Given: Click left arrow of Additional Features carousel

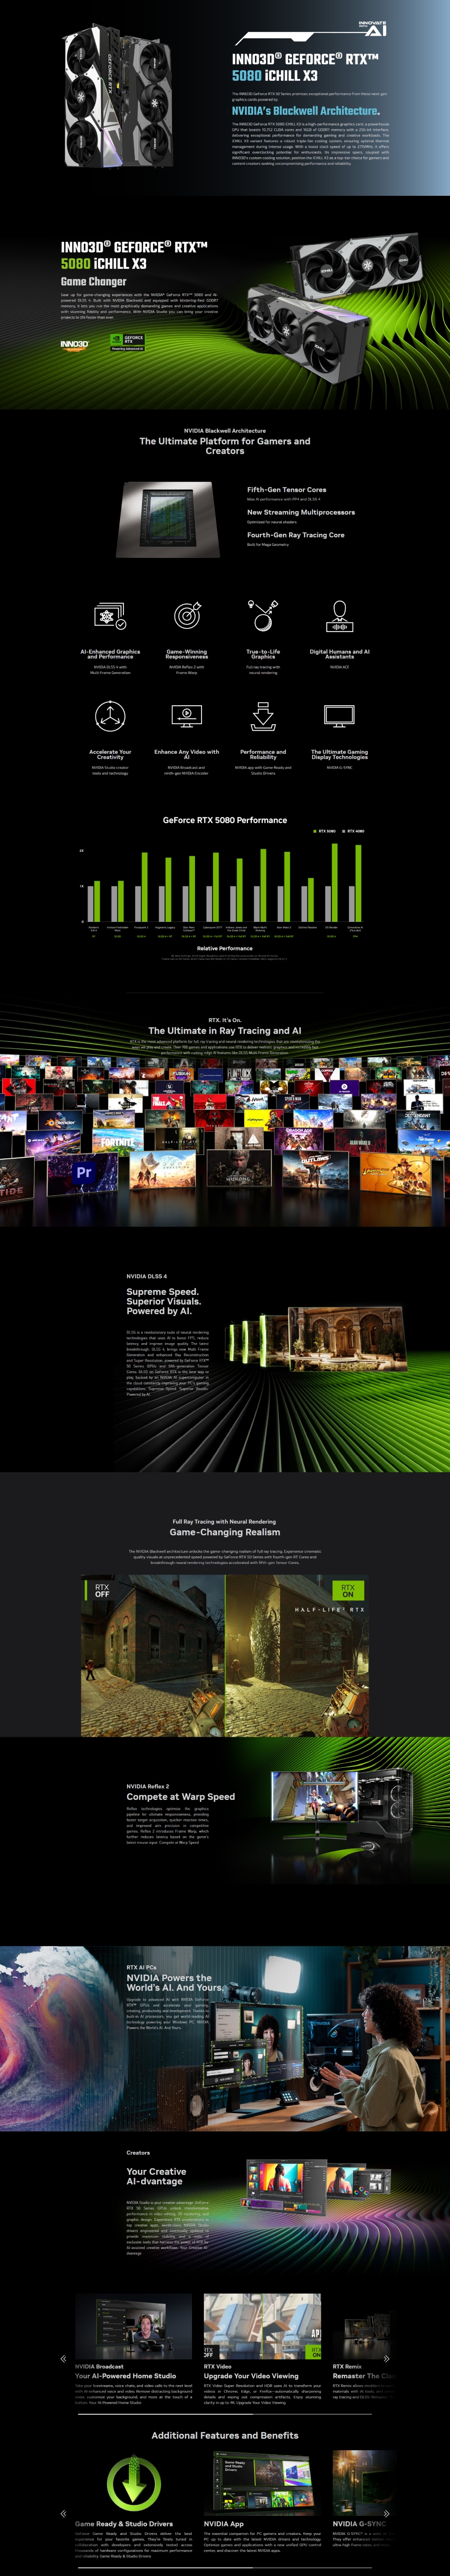Looking at the screenshot, I should (64, 2513).
